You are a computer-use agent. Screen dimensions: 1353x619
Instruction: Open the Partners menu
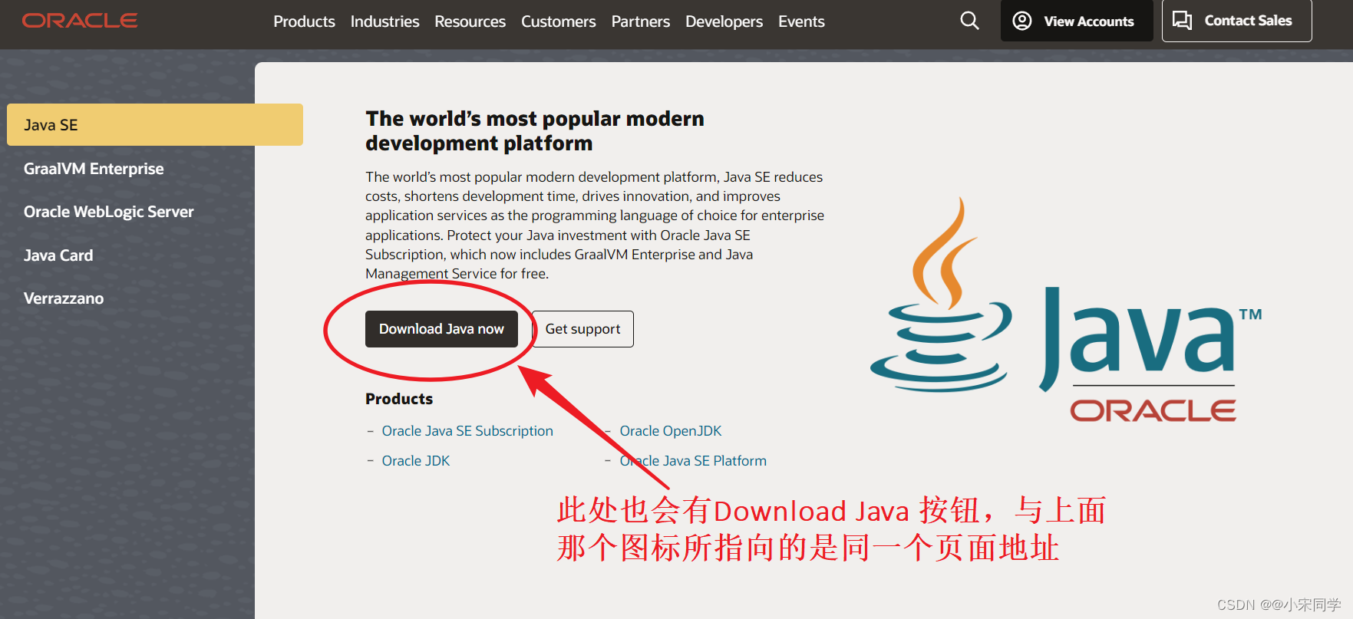pos(640,21)
